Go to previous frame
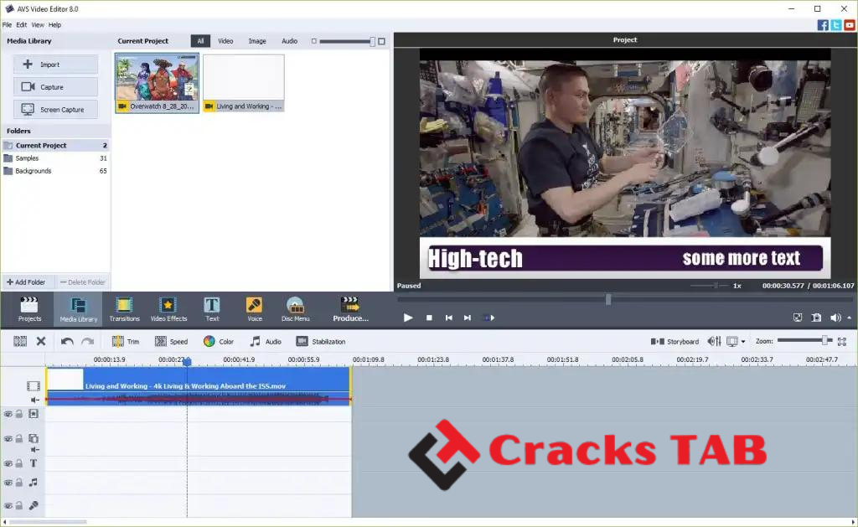 click(449, 318)
